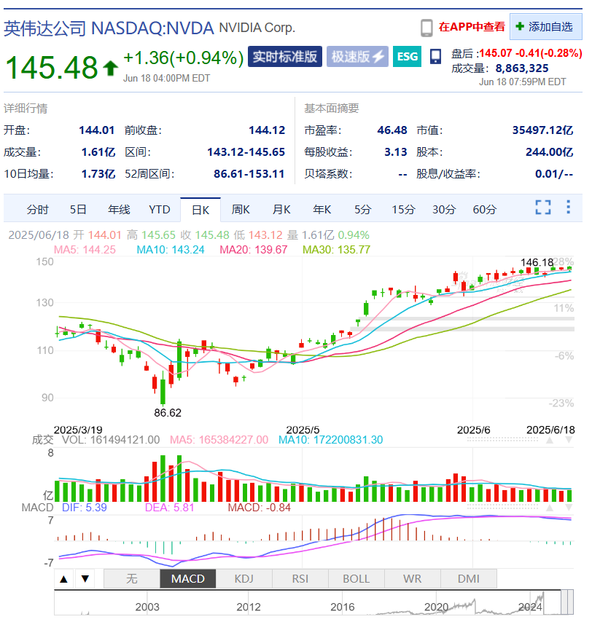Click the 市值 value 35497.12亿

(542, 130)
